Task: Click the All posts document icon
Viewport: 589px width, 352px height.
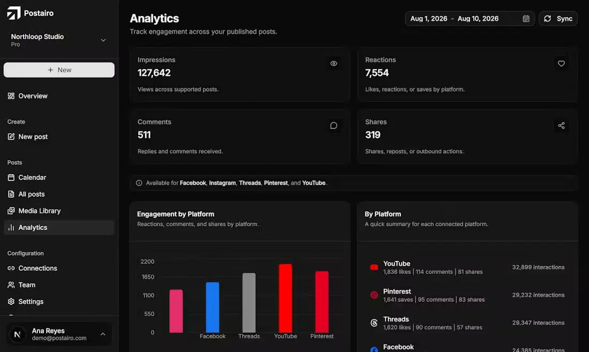Action: 11,194
